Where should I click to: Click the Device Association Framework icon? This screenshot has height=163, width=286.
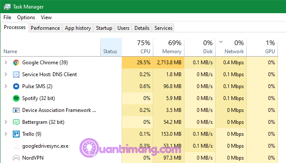16,110
